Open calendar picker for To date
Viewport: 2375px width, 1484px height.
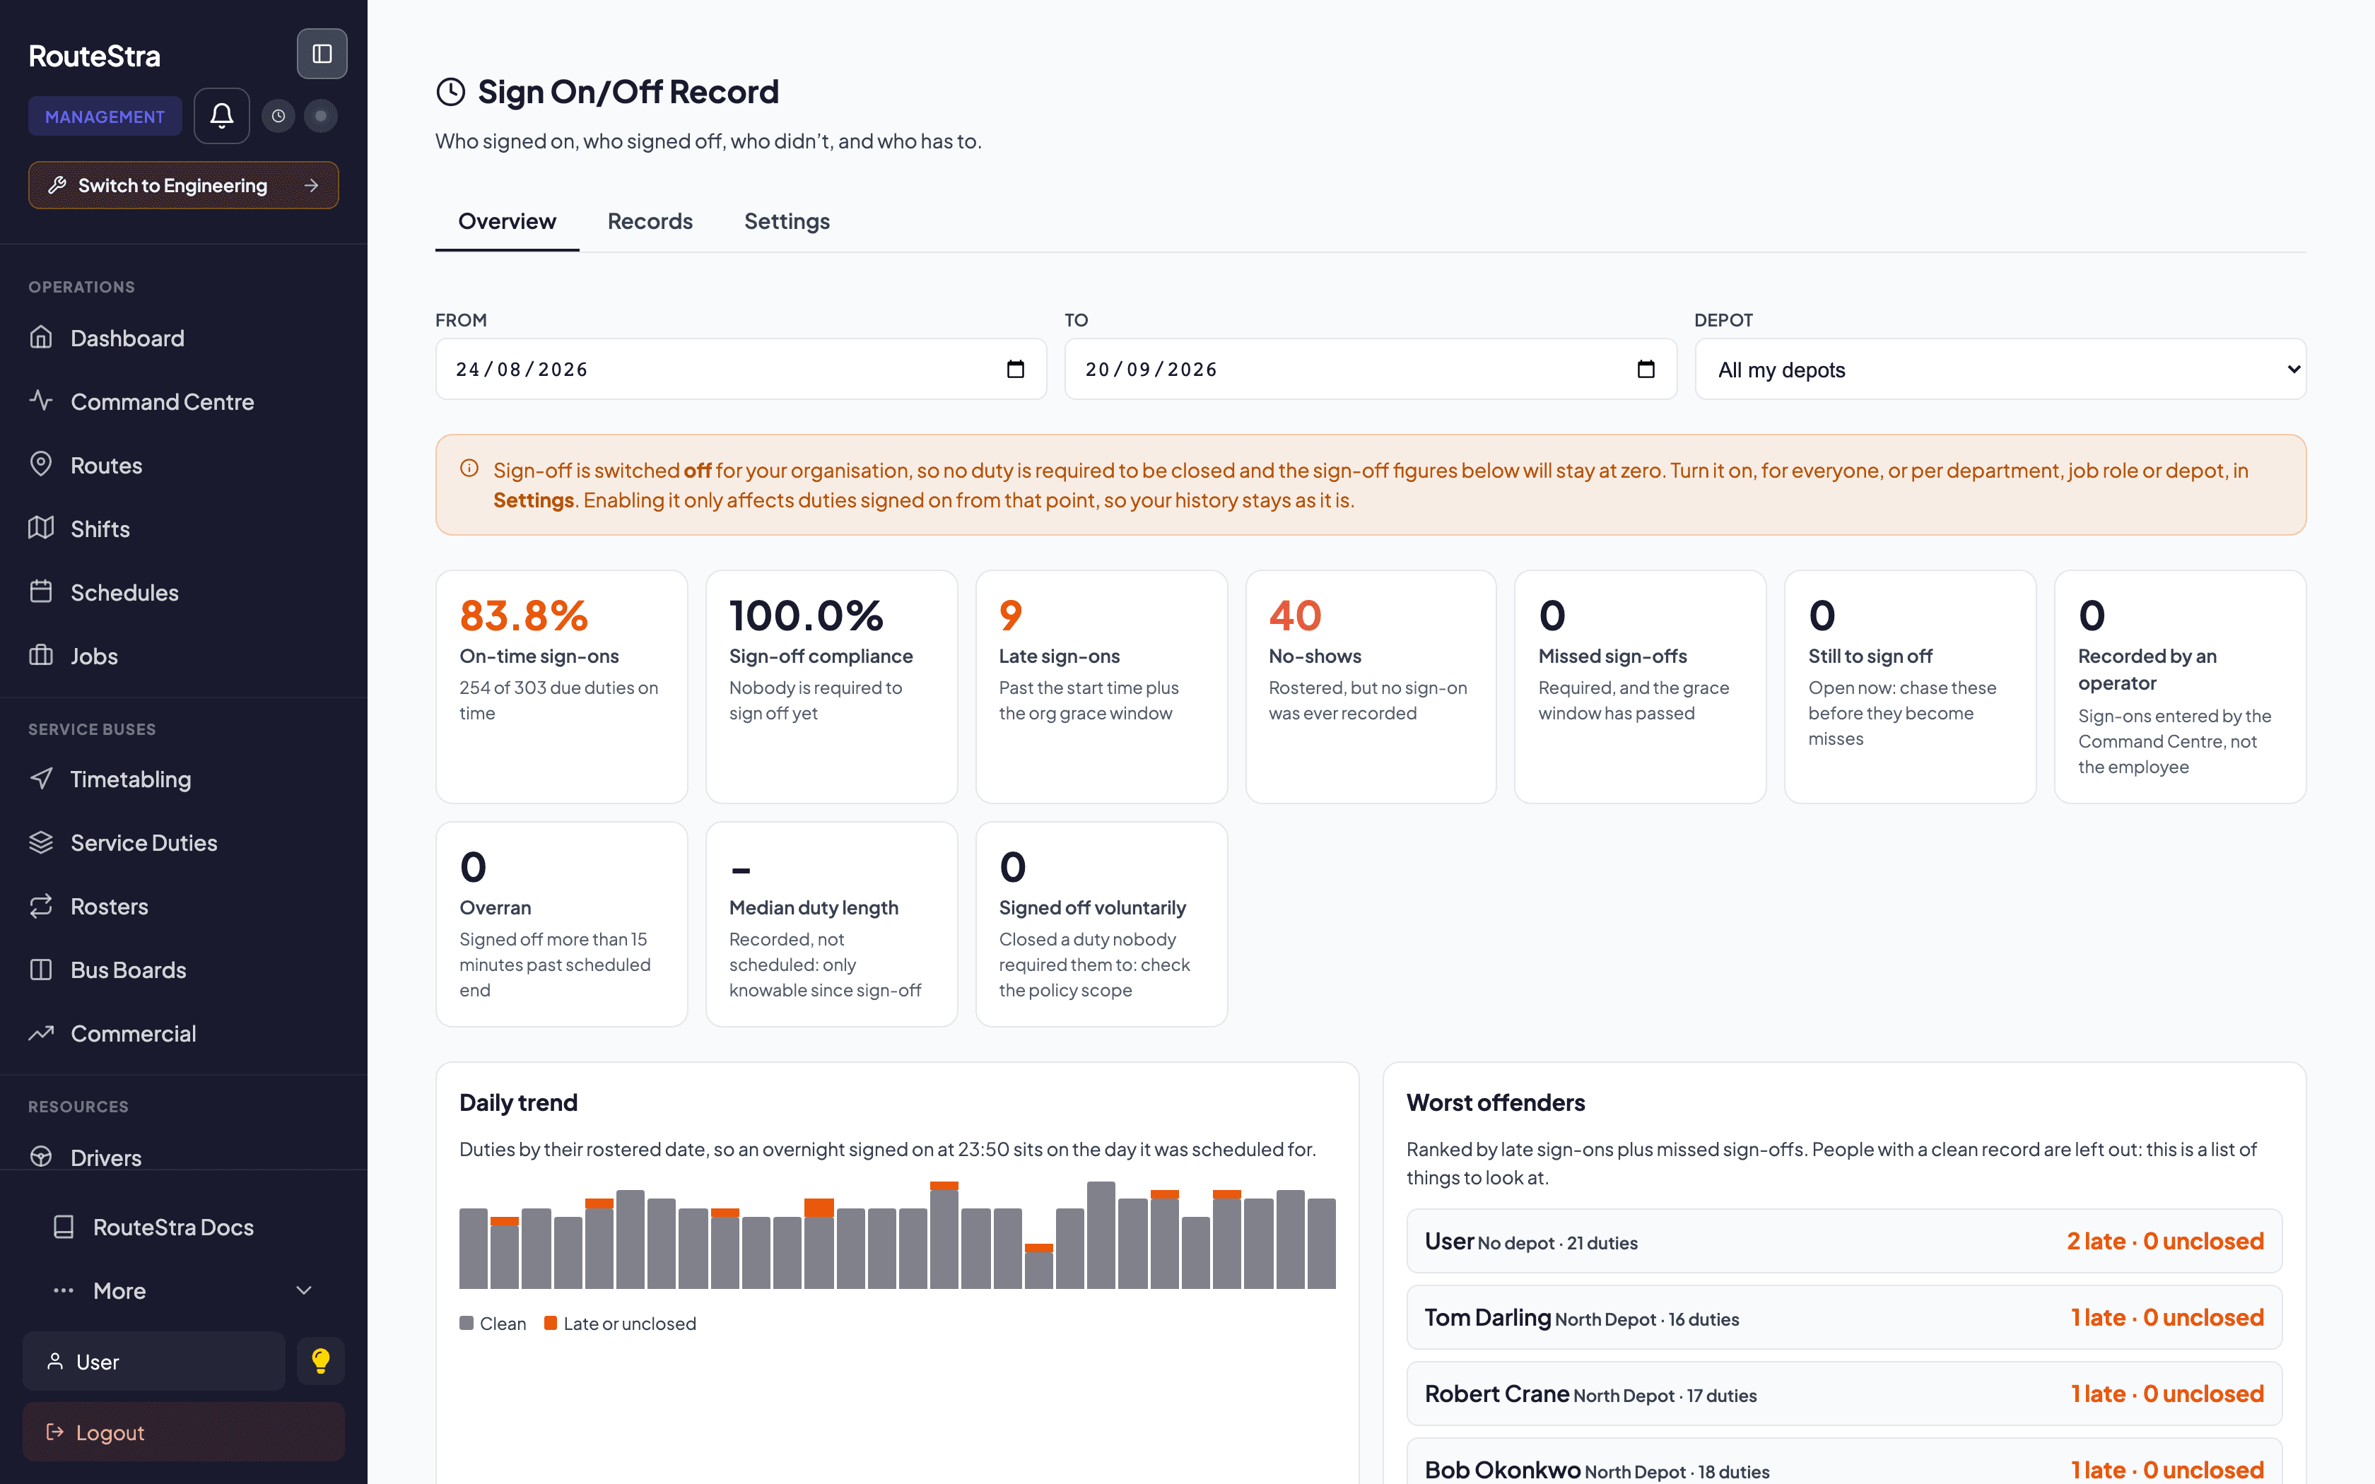point(1646,369)
